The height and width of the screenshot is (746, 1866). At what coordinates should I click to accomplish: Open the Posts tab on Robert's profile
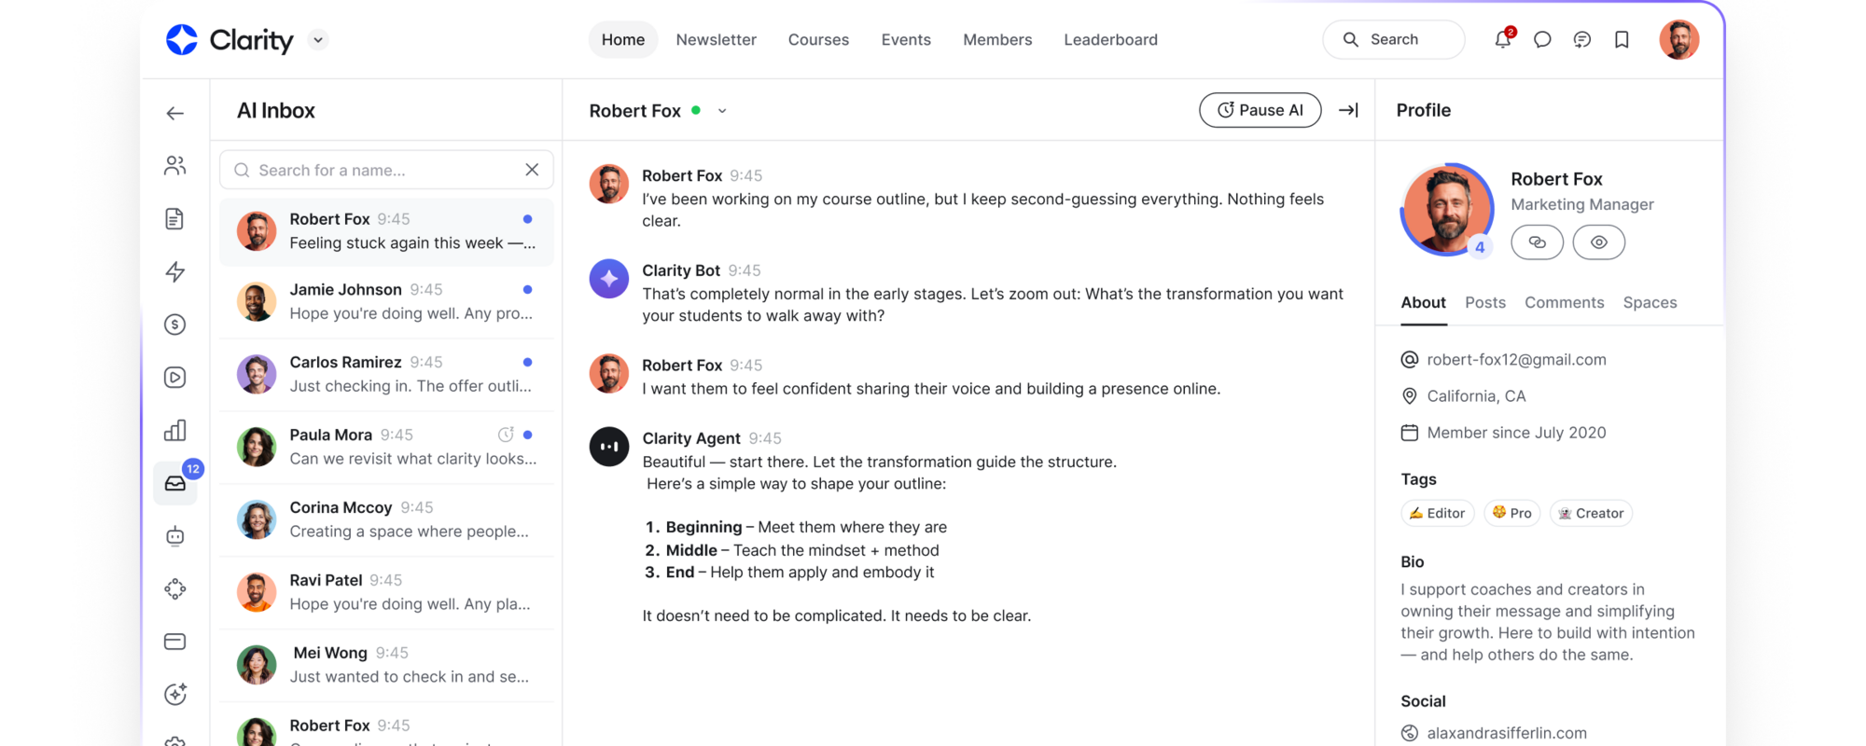pyautogui.click(x=1484, y=302)
